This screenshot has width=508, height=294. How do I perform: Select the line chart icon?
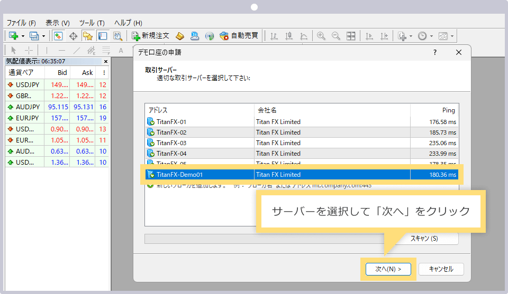[x=304, y=36]
